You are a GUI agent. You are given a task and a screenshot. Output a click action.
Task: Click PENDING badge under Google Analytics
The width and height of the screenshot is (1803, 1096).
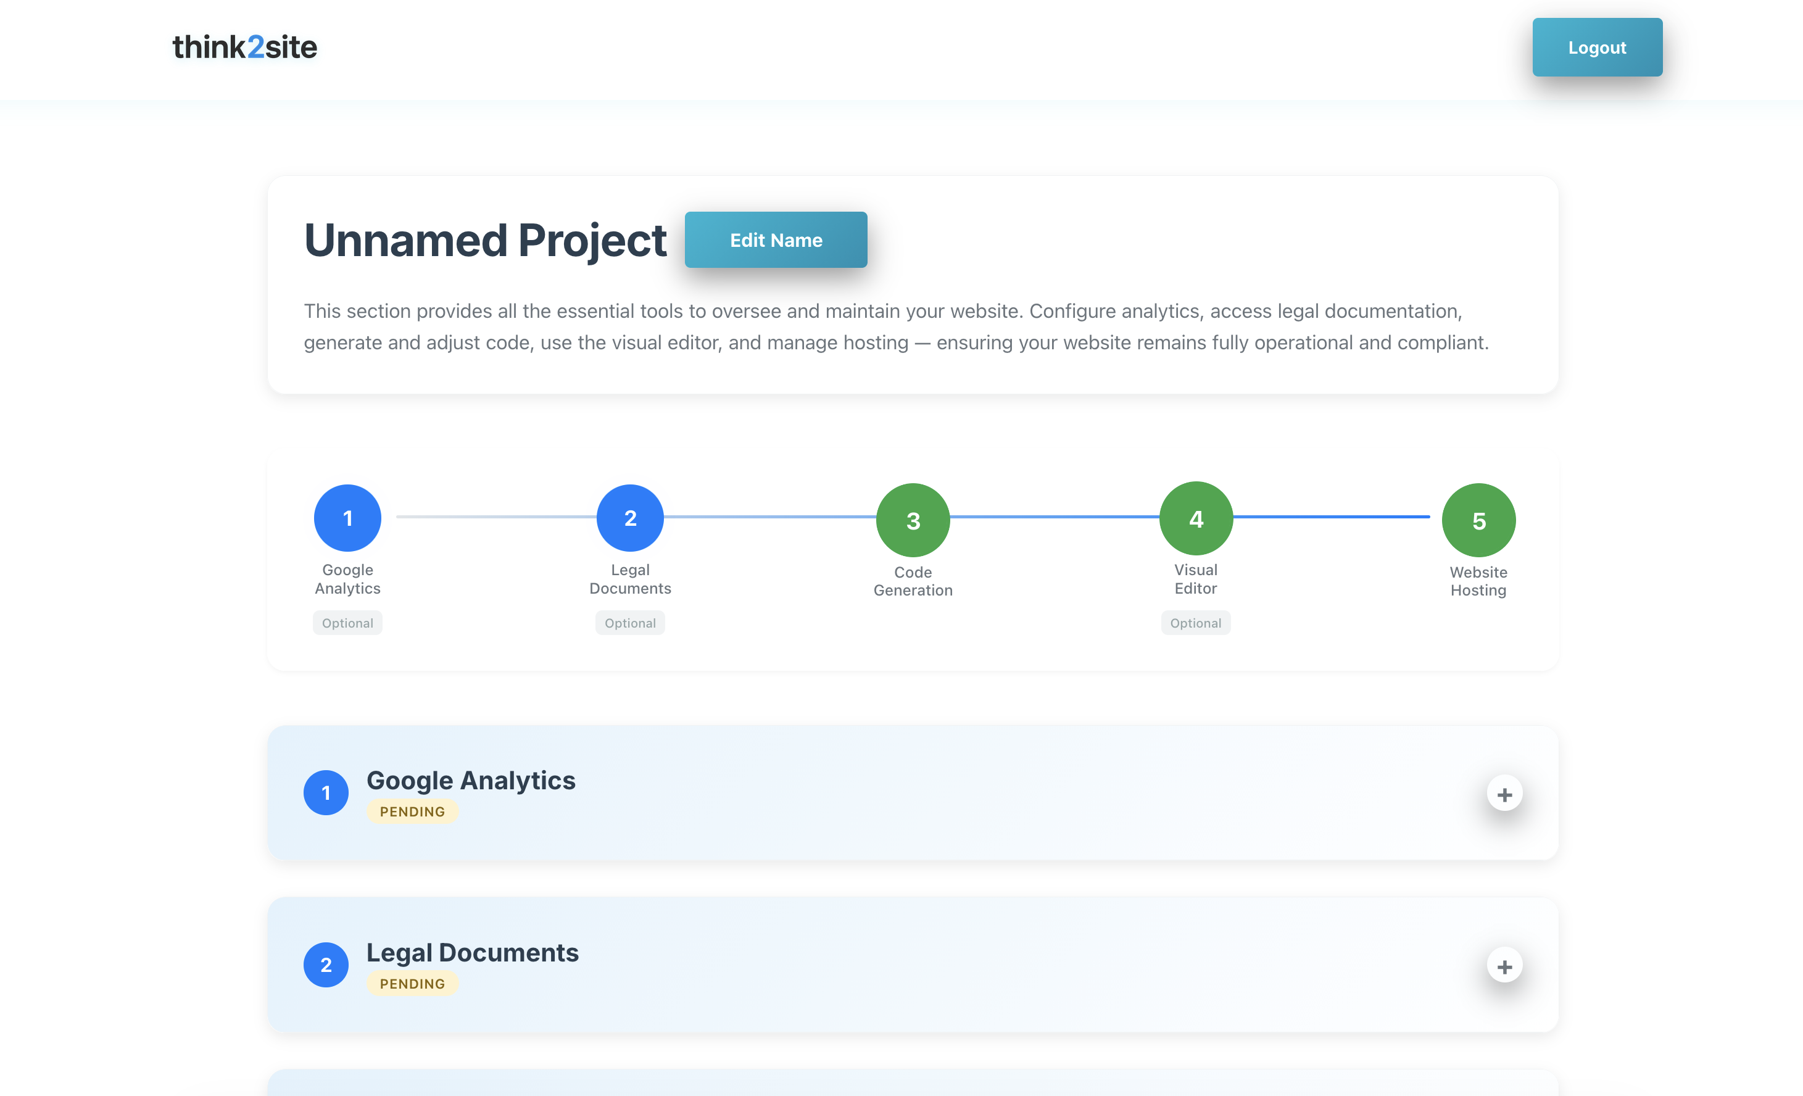[412, 812]
